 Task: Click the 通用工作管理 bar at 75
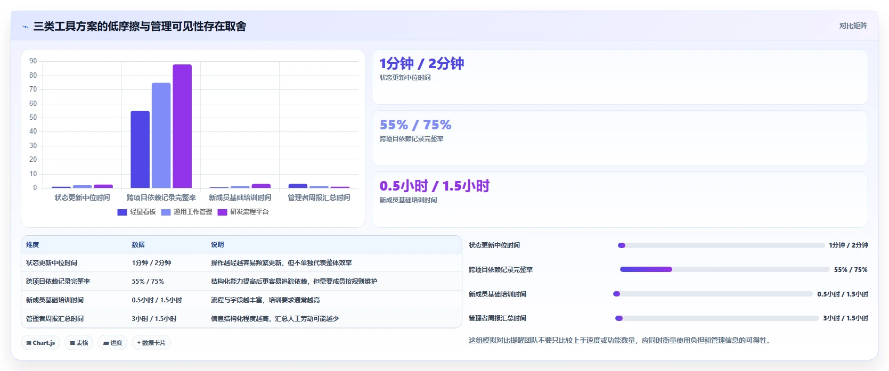point(161,135)
